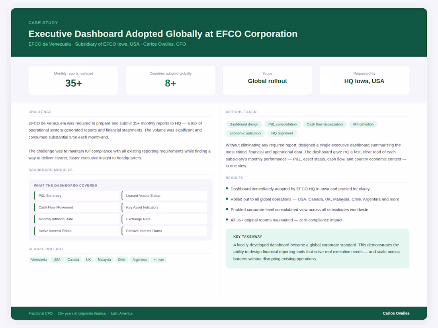
Task: Select the Cash flow visualization chip
Action: click(325, 124)
